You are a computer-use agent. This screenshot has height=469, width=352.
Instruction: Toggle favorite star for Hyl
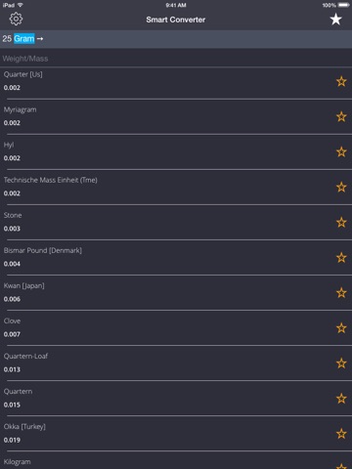[341, 151]
